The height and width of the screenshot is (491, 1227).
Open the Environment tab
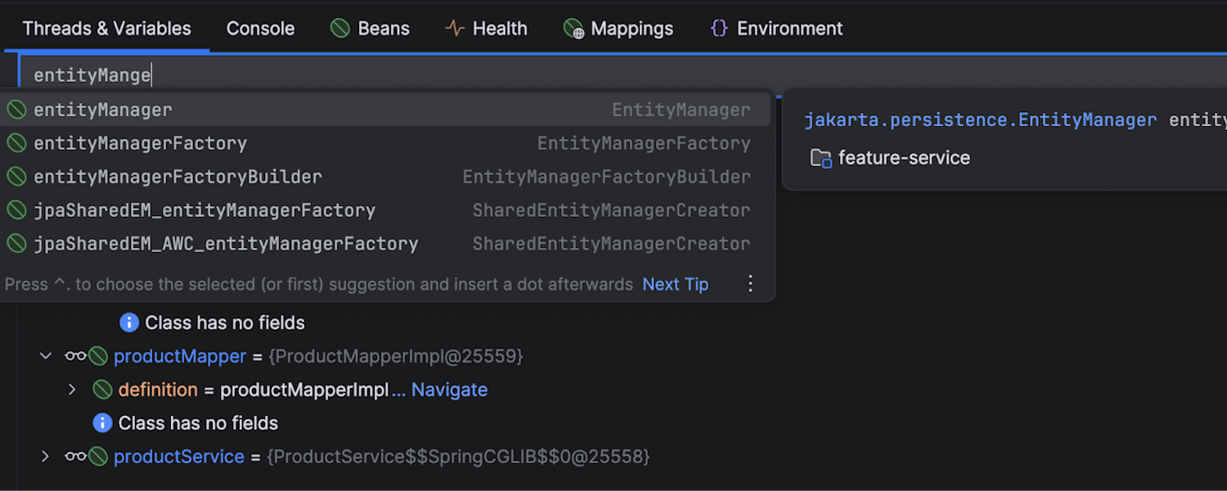pos(776,29)
